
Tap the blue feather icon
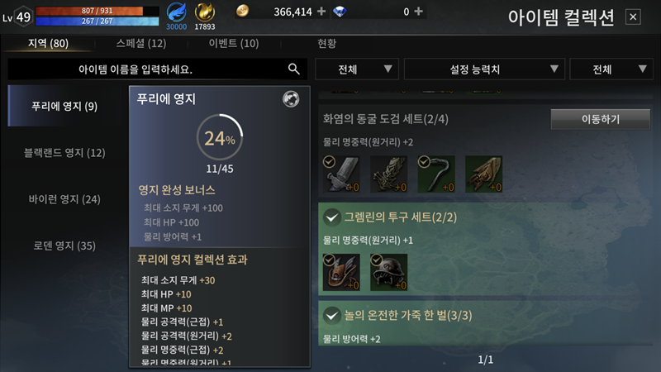point(176,12)
